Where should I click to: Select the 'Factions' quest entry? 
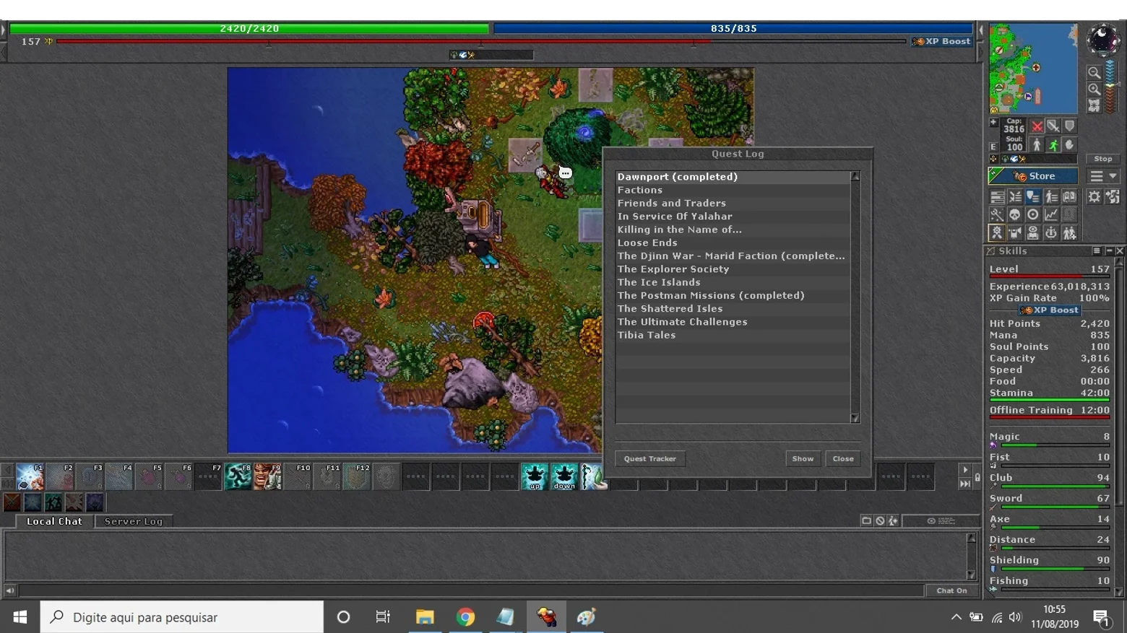733,190
